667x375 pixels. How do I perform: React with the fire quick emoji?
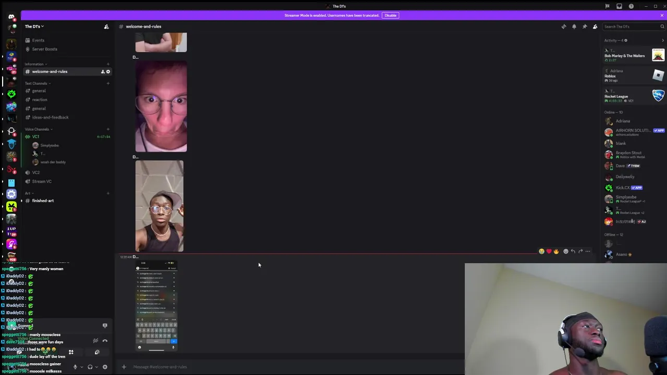556,252
